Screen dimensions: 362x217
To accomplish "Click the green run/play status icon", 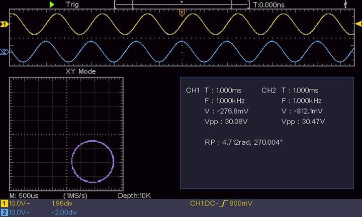I will click(52, 5).
